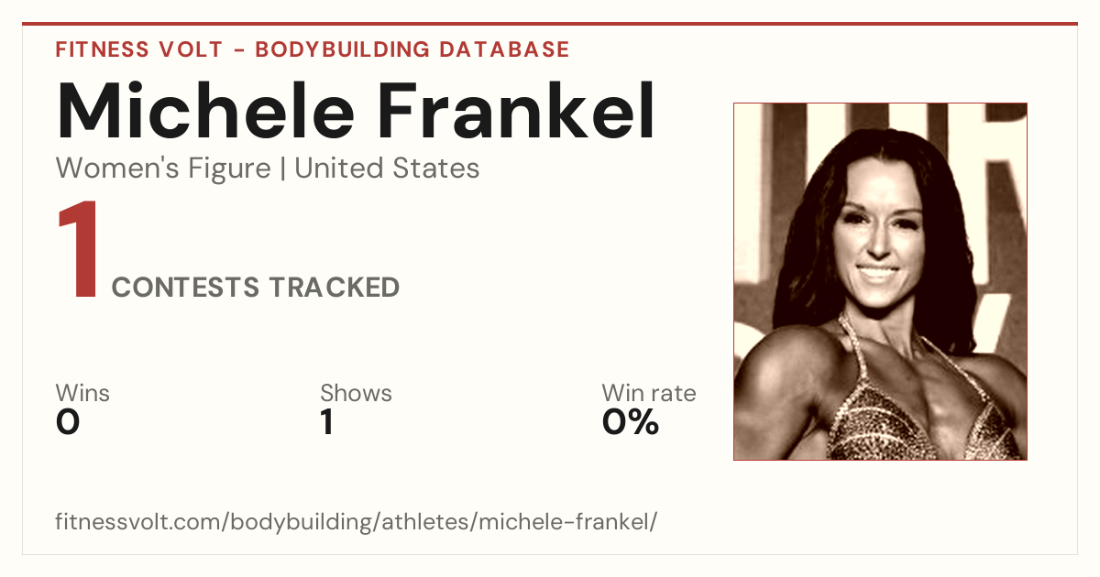Screen dimensions: 1100x577
Task: Select the "Women's Figure" category text
Action: coord(163,169)
